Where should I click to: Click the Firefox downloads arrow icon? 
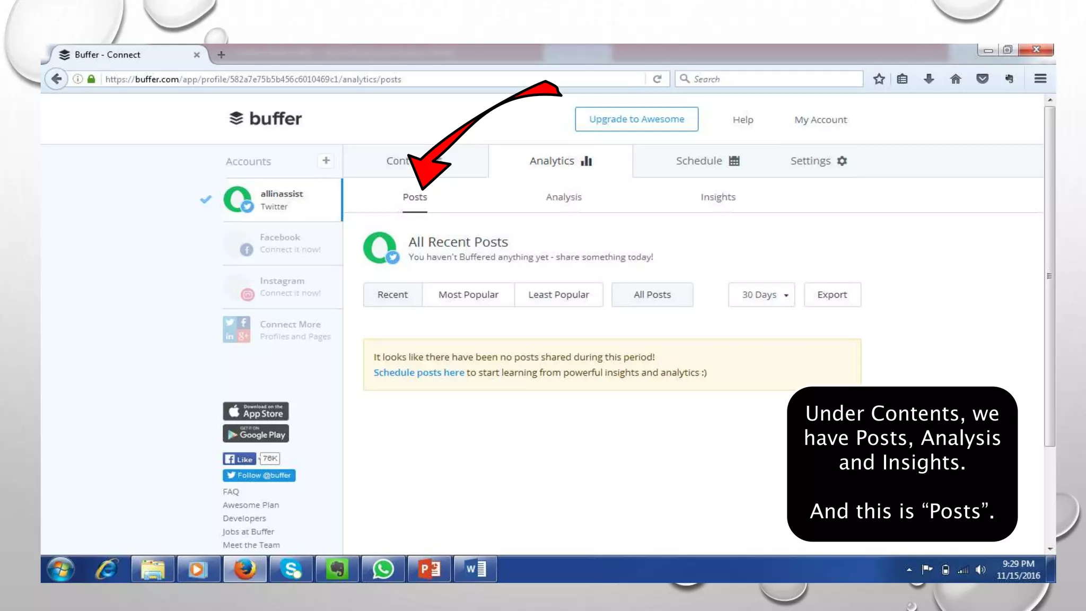(929, 79)
